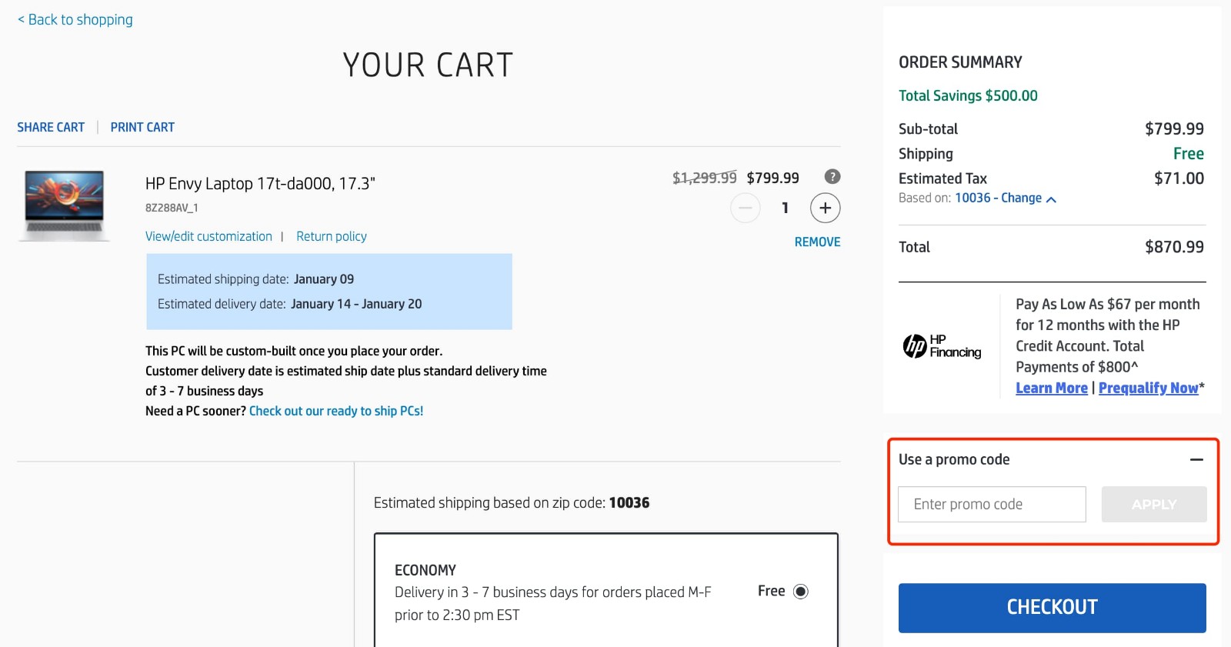Click the Sub-total $799.99 amount
Screen dimensions: 1231x647
[1174, 128]
